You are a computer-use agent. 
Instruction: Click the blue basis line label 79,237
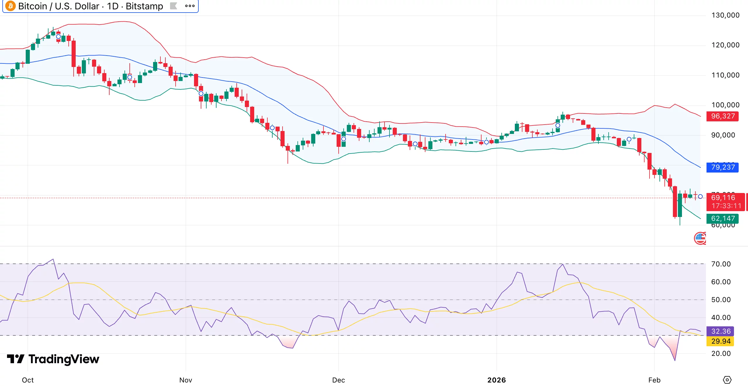coord(723,168)
